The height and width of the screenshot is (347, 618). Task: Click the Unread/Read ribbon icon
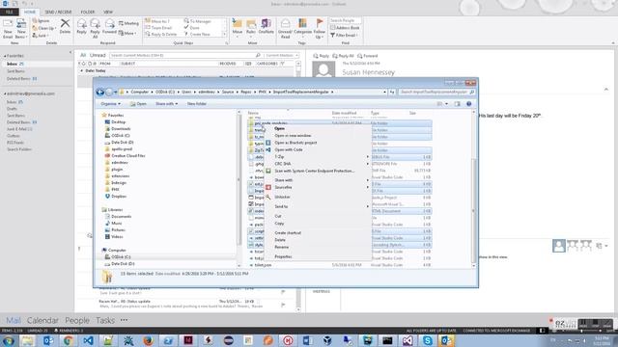pos(285,28)
